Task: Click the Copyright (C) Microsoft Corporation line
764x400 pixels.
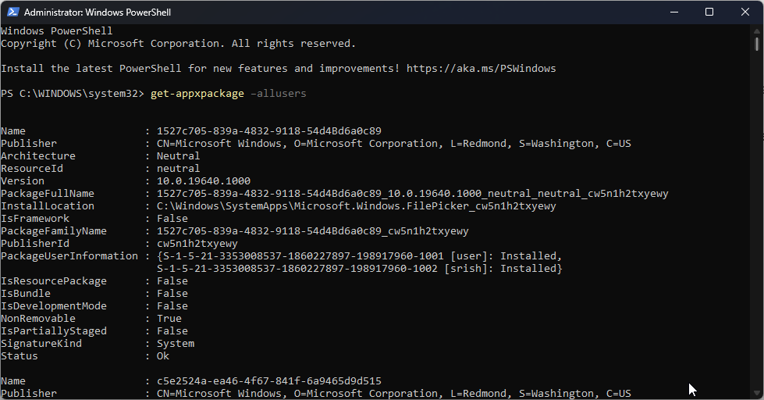Action: [179, 44]
